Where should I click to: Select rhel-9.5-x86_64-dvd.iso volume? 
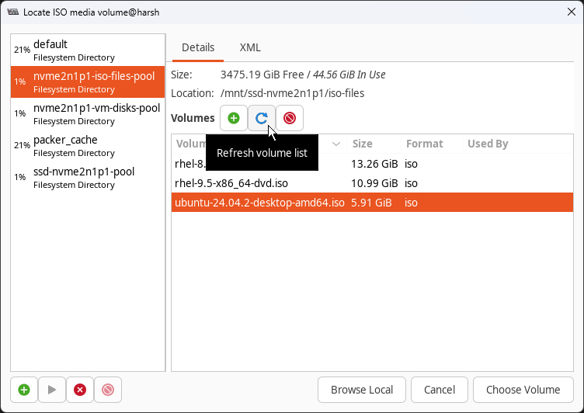[x=372, y=183]
